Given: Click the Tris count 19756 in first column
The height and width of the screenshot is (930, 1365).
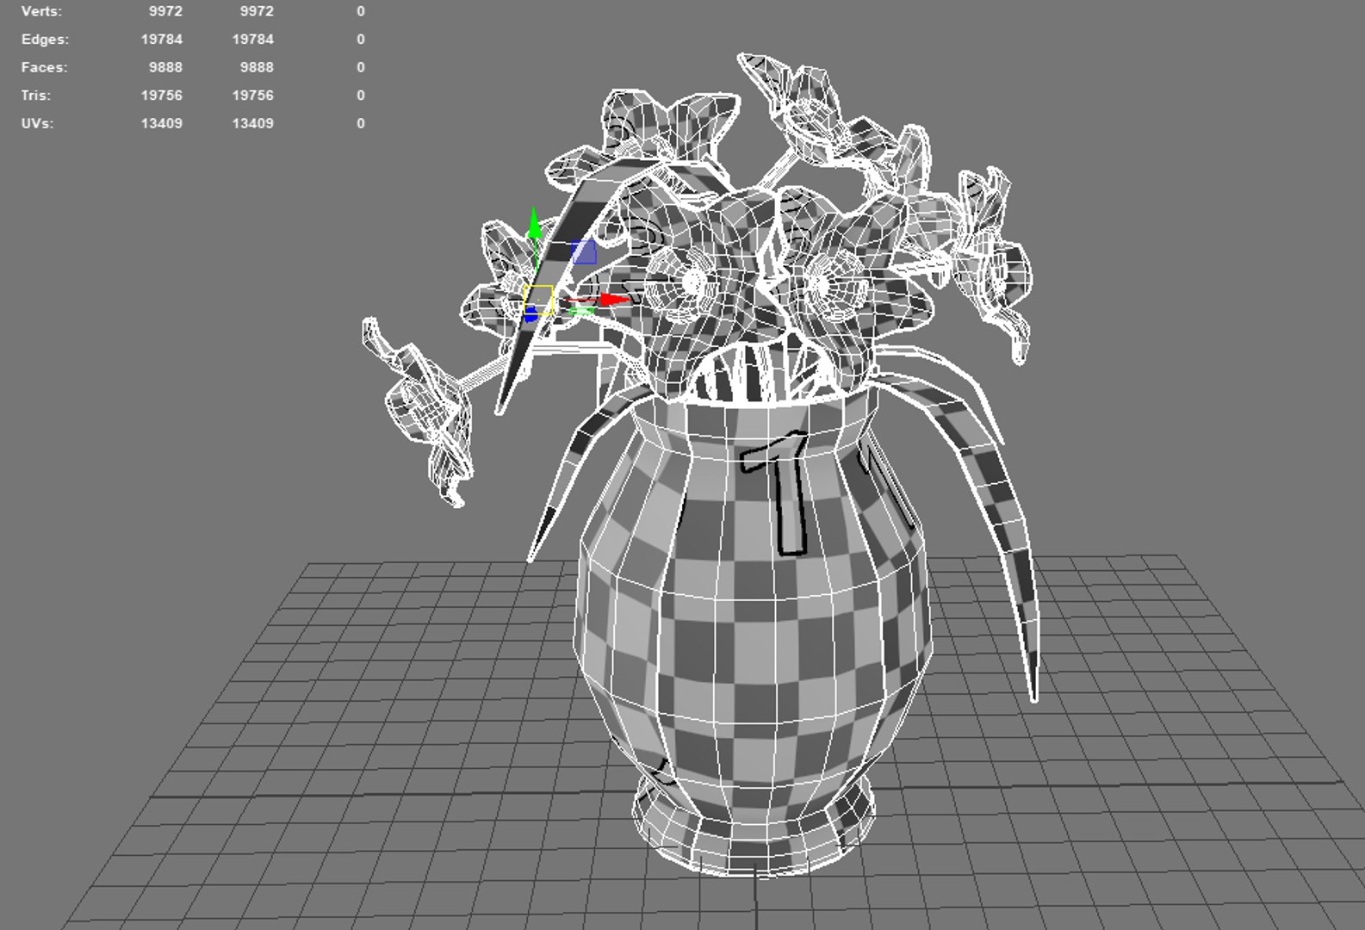Looking at the screenshot, I should (162, 96).
